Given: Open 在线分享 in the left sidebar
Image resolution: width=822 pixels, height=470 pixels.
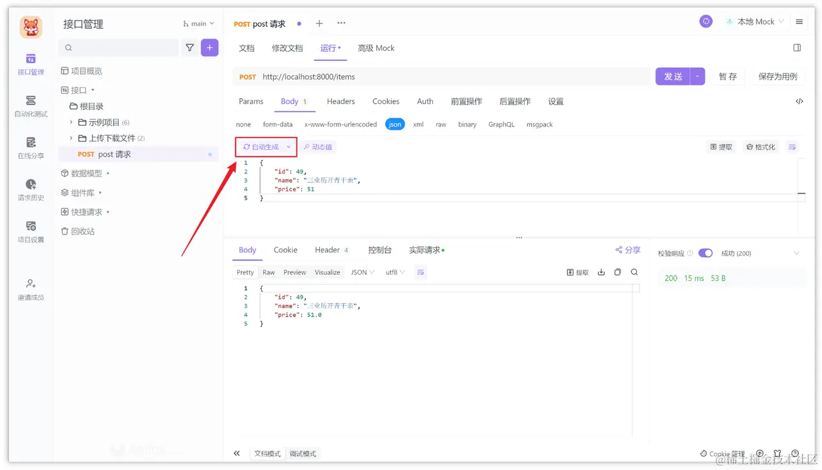Looking at the screenshot, I should [31, 148].
